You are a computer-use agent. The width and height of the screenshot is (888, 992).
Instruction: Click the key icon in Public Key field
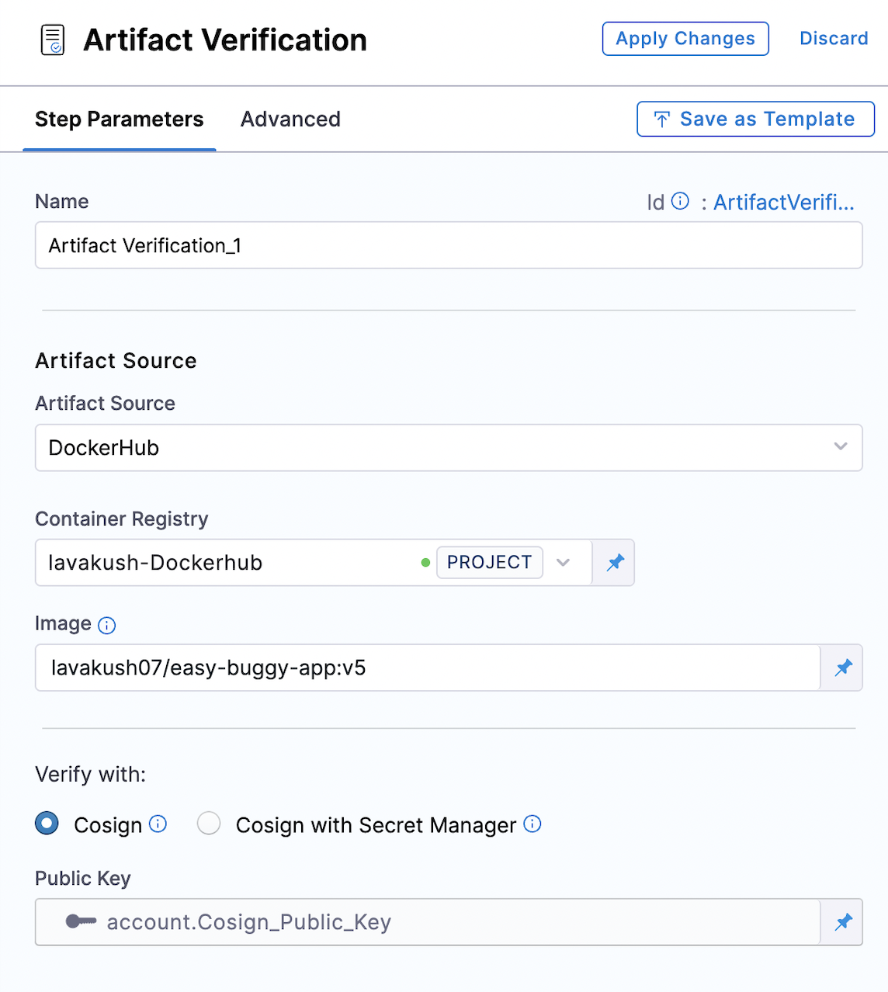[81, 921]
